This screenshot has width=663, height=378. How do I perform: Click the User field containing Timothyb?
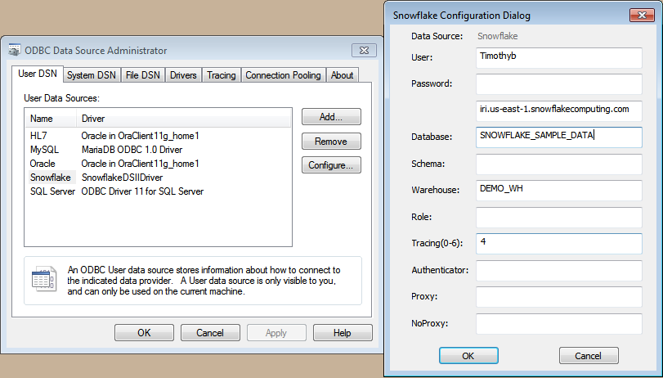click(559, 57)
